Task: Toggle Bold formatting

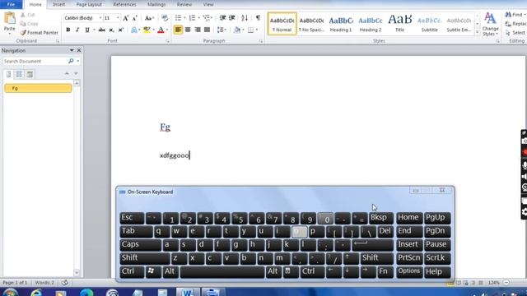Action: point(68,30)
